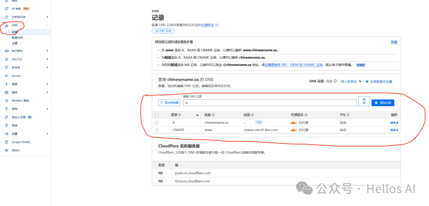Image resolution: width=429 pixels, height=206 pixels.
Task: Click the info icon beside DNS 设置 完全
Action: coord(335,82)
